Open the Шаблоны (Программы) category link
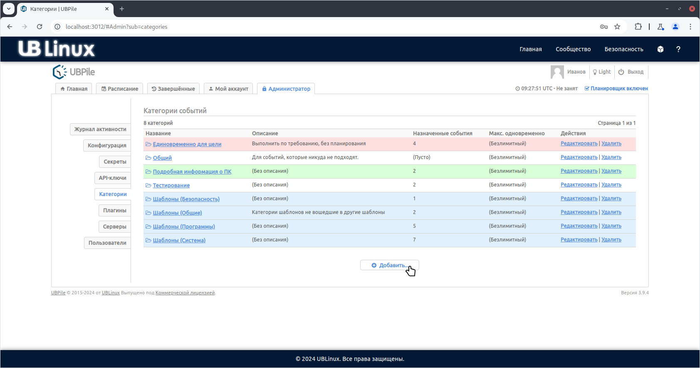 (x=184, y=226)
